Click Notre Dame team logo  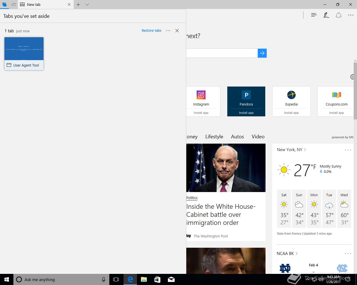coord(285,268)
